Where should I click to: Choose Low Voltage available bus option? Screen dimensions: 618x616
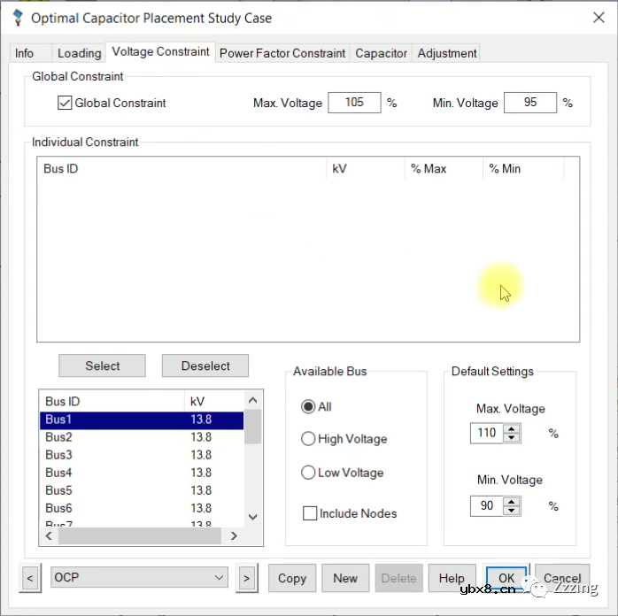point(309,473)
